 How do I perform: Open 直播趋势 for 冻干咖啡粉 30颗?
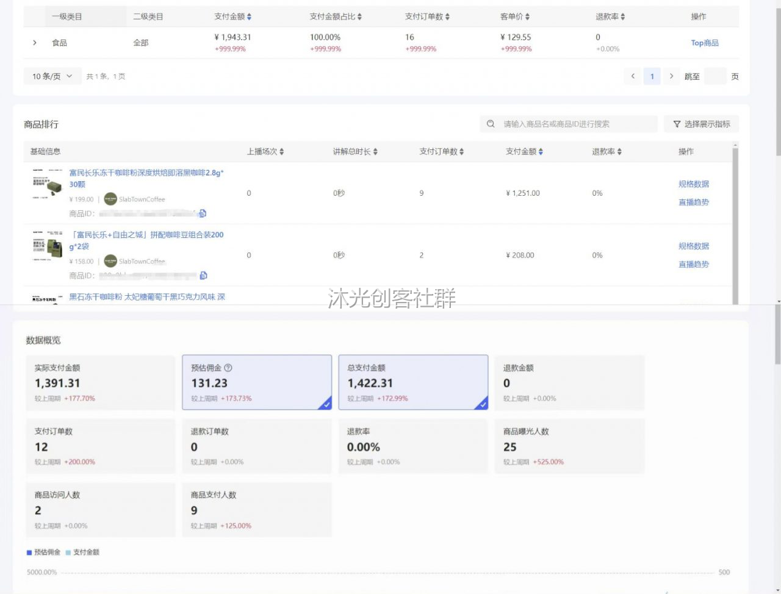[694, 202]
